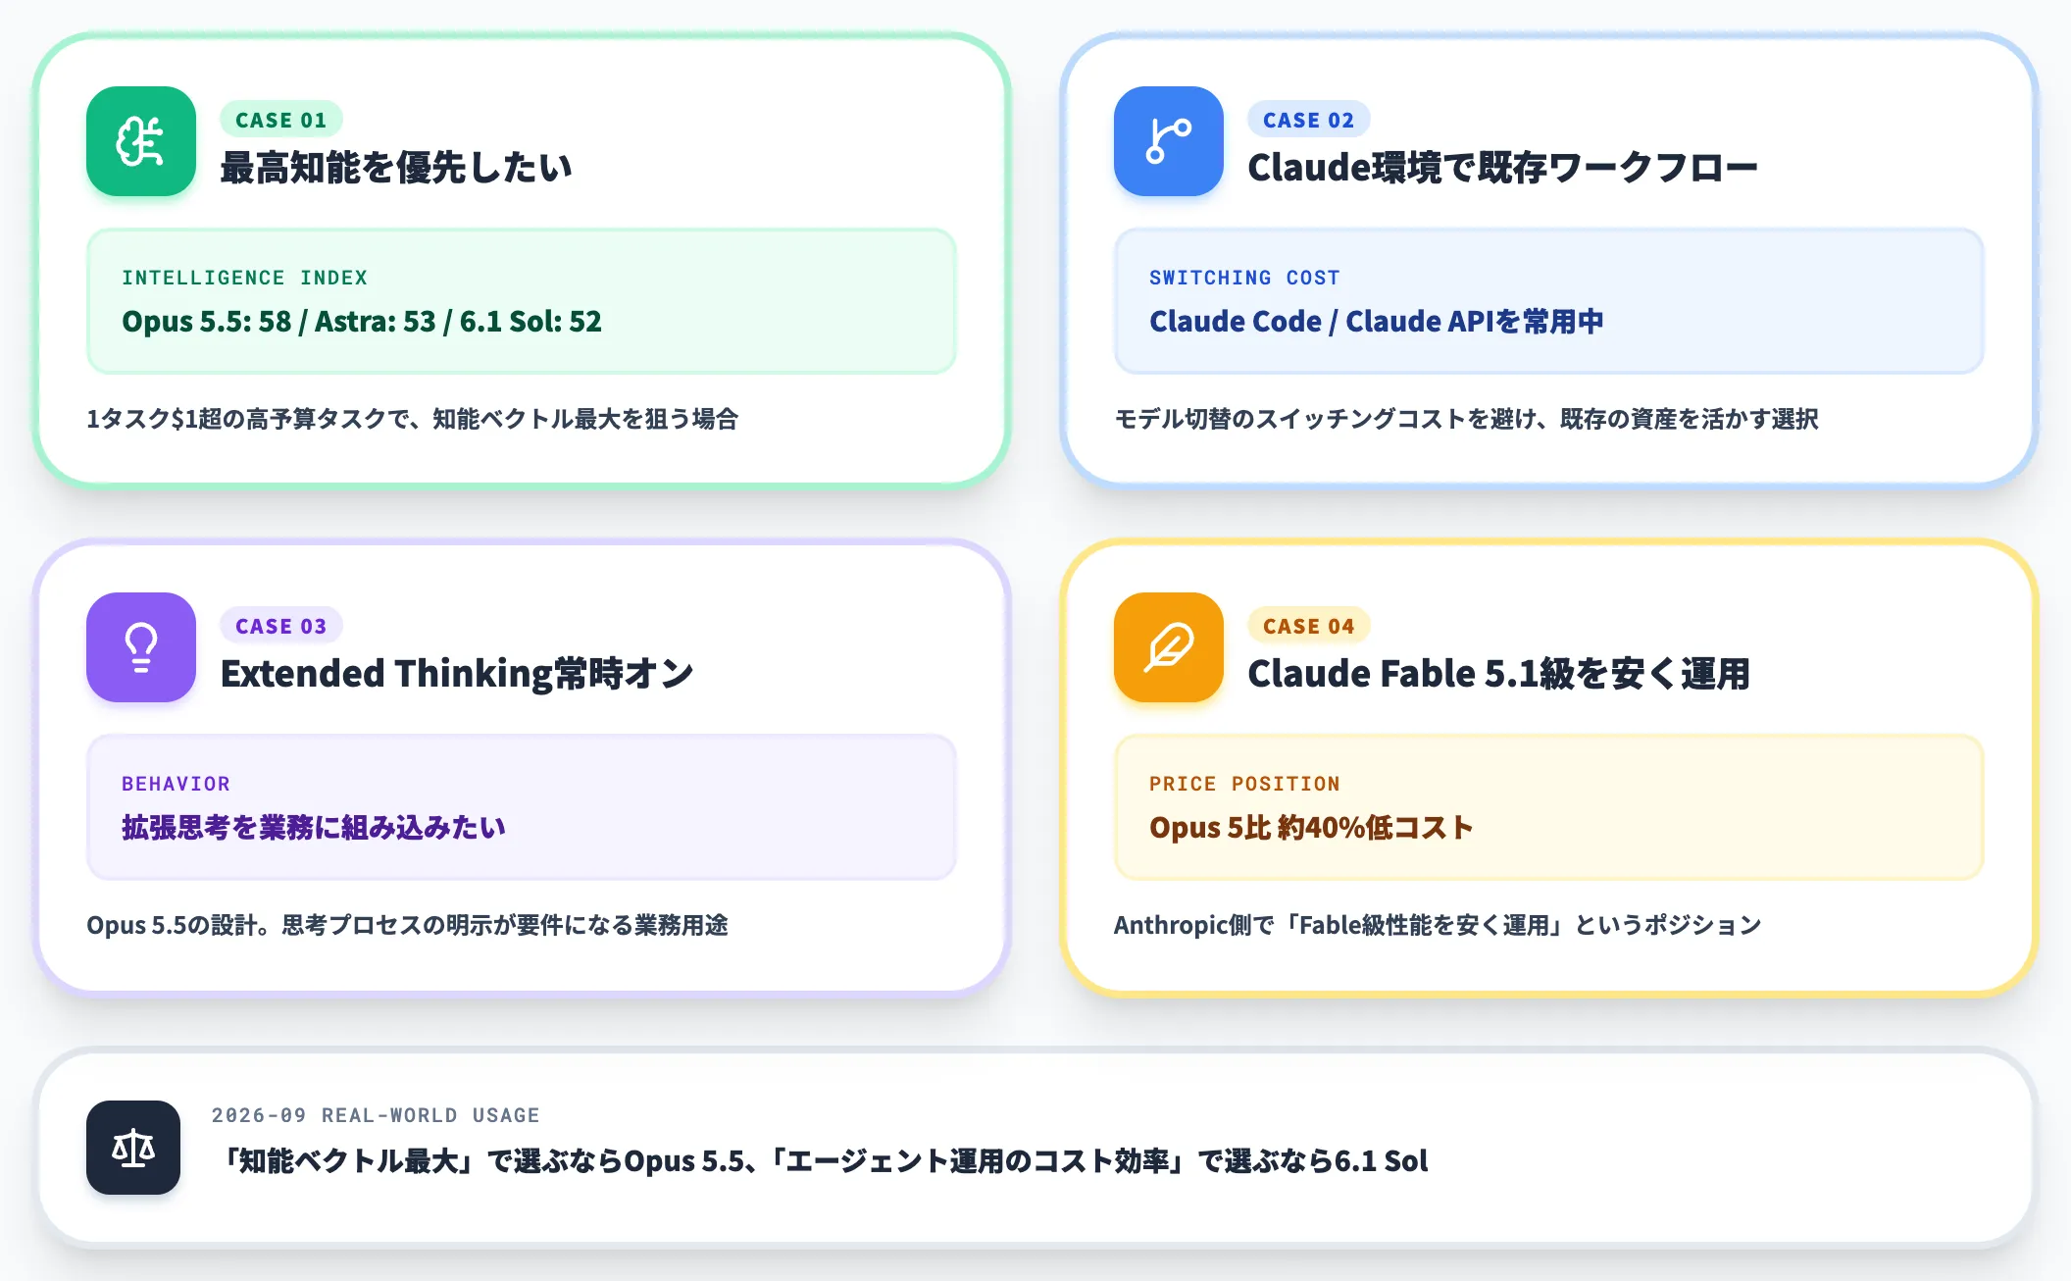
Task: Click the purple lightbulb icon for Case 03
Action: 141,647
